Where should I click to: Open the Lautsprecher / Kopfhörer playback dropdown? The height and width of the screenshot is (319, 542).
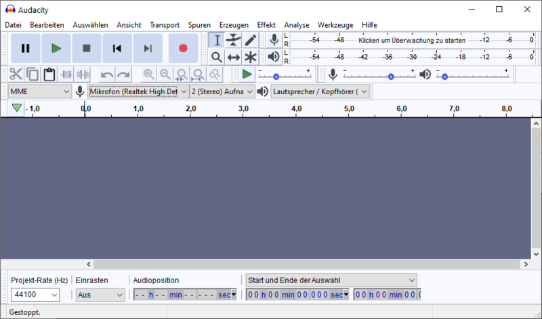320,91
